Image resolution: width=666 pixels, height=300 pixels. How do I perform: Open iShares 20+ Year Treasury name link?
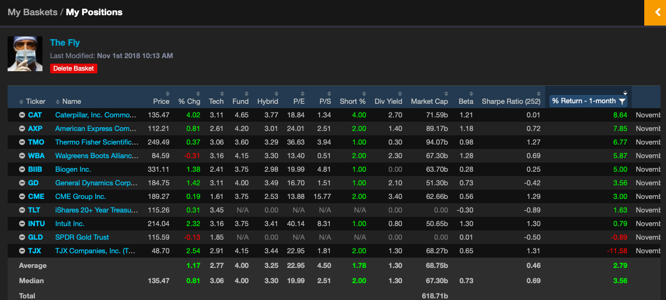point(96,210)
